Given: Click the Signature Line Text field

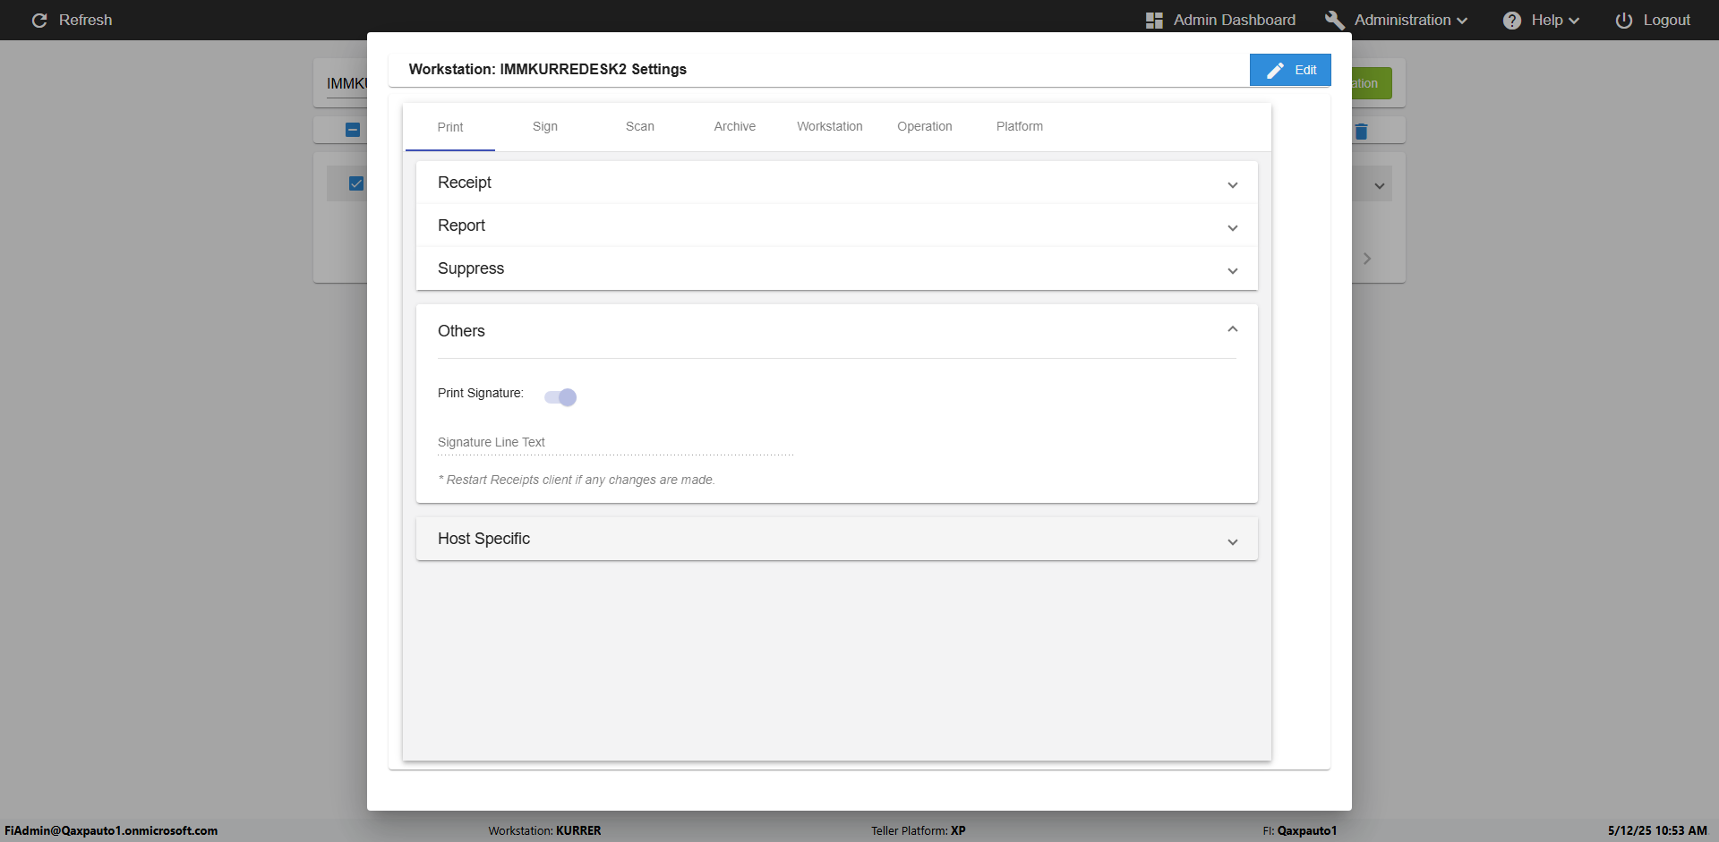Looking at the screenshot, I should 615,443.
